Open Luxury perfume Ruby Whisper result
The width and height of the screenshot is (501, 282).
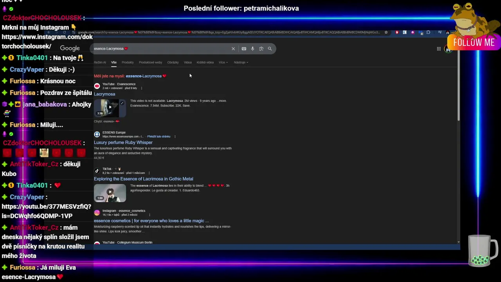[x=123, y=143]
